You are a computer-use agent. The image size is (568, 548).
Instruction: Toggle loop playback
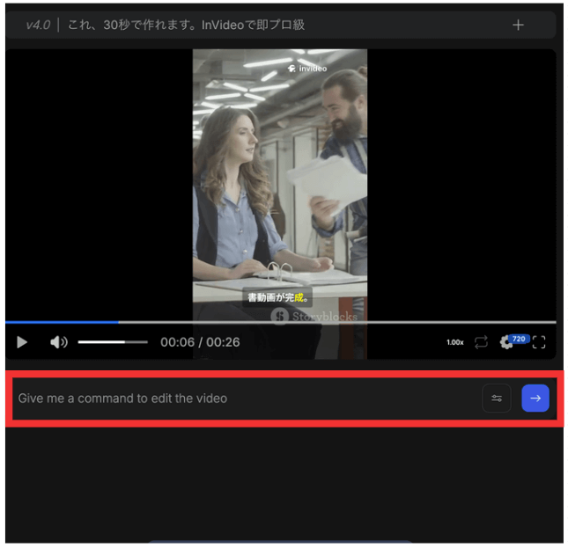[x=481, y=342]
